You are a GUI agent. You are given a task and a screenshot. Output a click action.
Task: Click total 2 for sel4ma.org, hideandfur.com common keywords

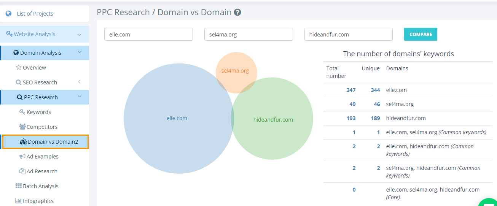point(354,168)
